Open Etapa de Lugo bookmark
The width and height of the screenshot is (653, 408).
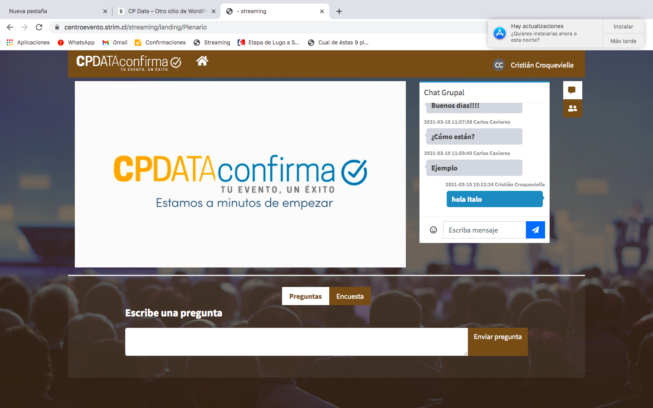[268, 43]
